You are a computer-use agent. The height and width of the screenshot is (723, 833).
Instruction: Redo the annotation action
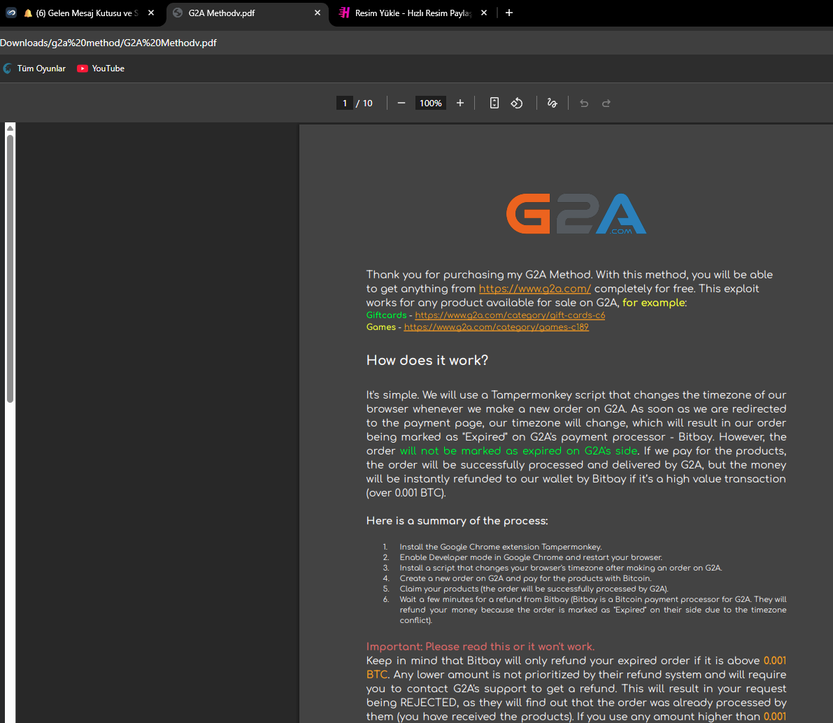pos(606,103)
